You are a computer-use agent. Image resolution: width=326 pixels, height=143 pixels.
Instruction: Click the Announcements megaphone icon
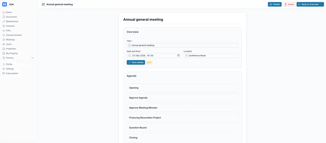click(4, 35)
